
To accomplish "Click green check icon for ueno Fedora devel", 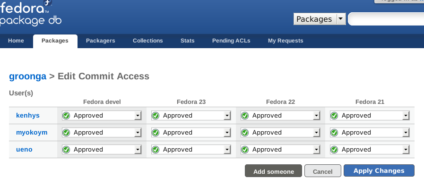I will pyautogui.click(x=66, y=150).
